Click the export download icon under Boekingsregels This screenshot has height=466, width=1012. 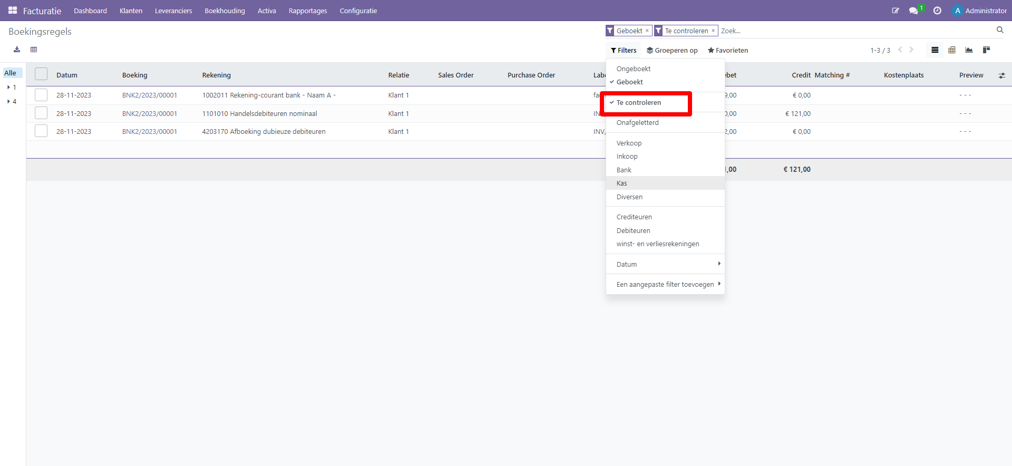tap(17, 50)
